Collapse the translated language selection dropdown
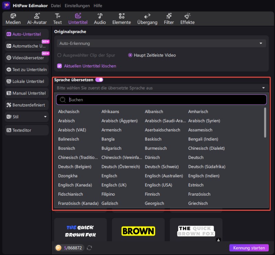The image size is (275, 255). click(263, 88)
